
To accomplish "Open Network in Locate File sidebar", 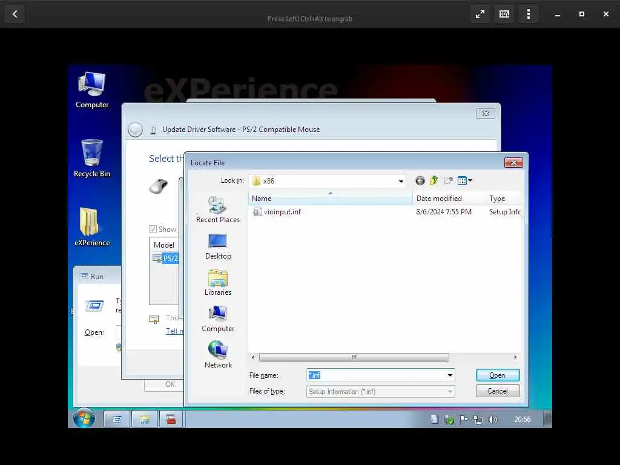I will click(218, 355).
